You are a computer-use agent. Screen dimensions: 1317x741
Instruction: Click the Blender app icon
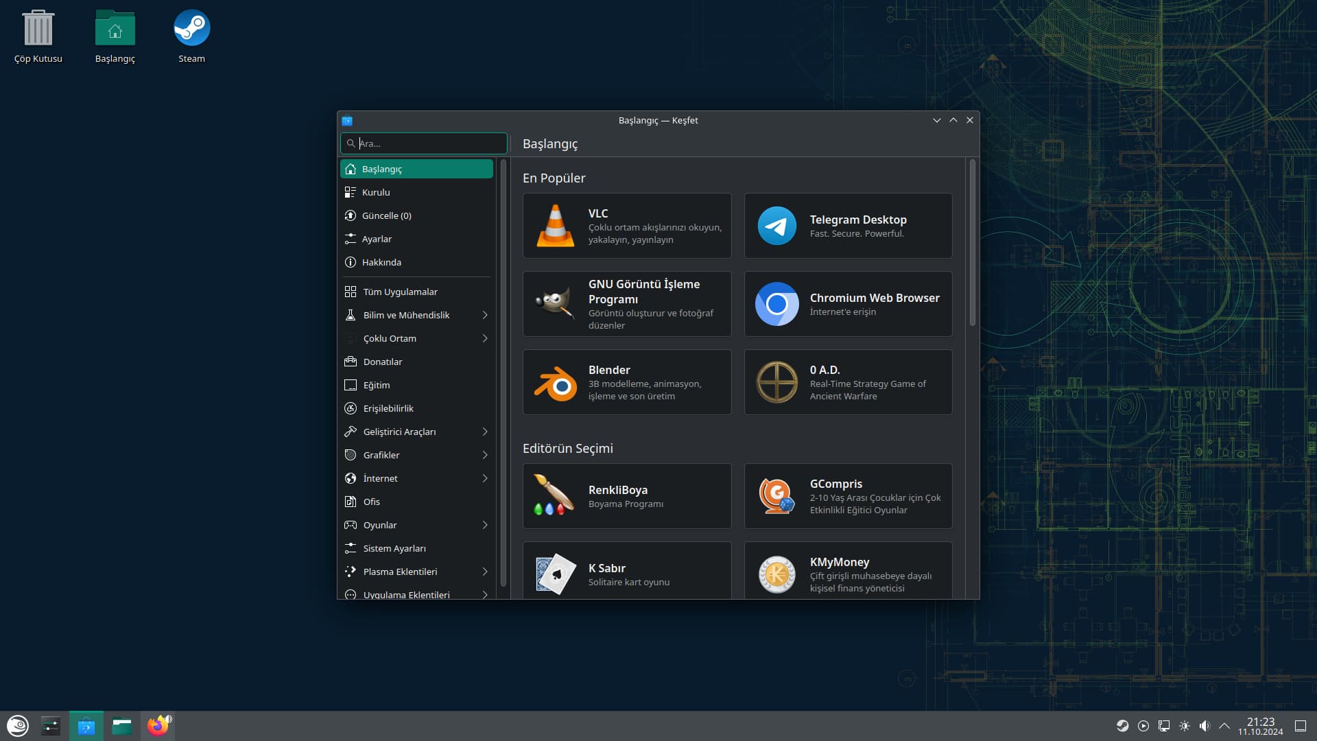(x=555, y=383)
